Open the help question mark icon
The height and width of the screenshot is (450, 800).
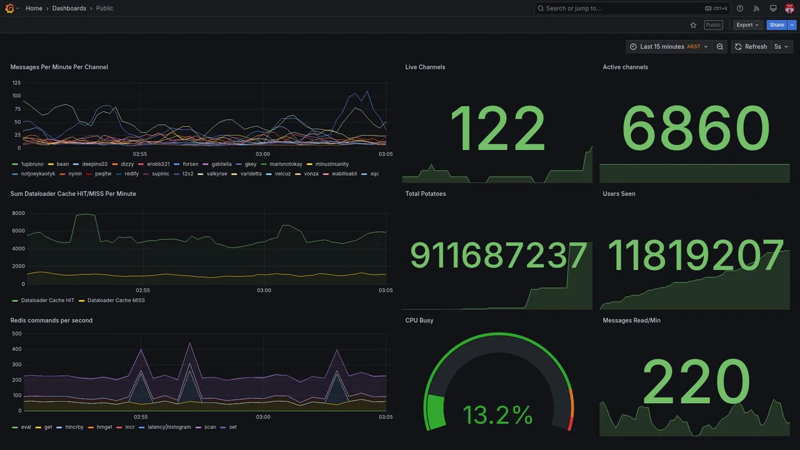[x=740, y=8]
